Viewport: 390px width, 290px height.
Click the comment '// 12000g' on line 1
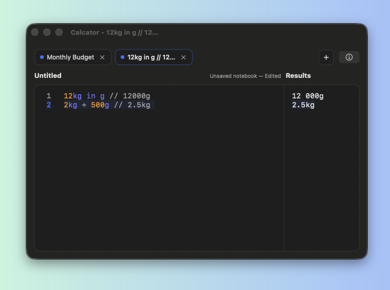130,96
